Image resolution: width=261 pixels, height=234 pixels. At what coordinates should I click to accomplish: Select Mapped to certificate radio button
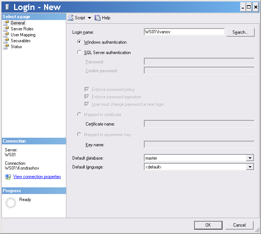(79, 114)
